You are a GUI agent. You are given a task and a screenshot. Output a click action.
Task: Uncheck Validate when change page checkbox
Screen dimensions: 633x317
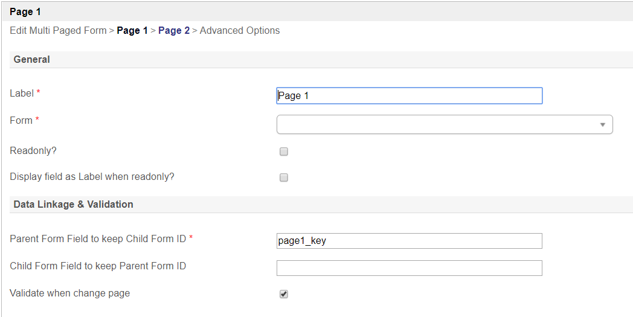284,294
